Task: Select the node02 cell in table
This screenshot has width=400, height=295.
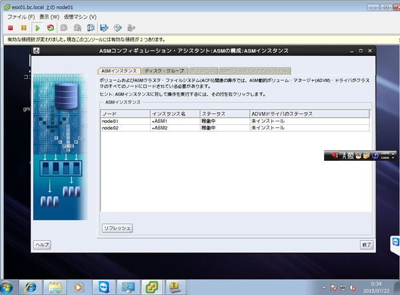Action: (x=125, y=128)
